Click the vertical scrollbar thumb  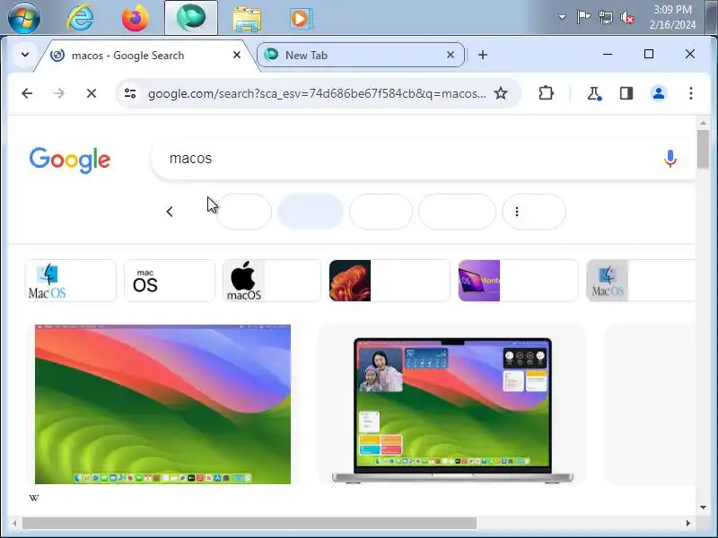[x=703, y=149]
